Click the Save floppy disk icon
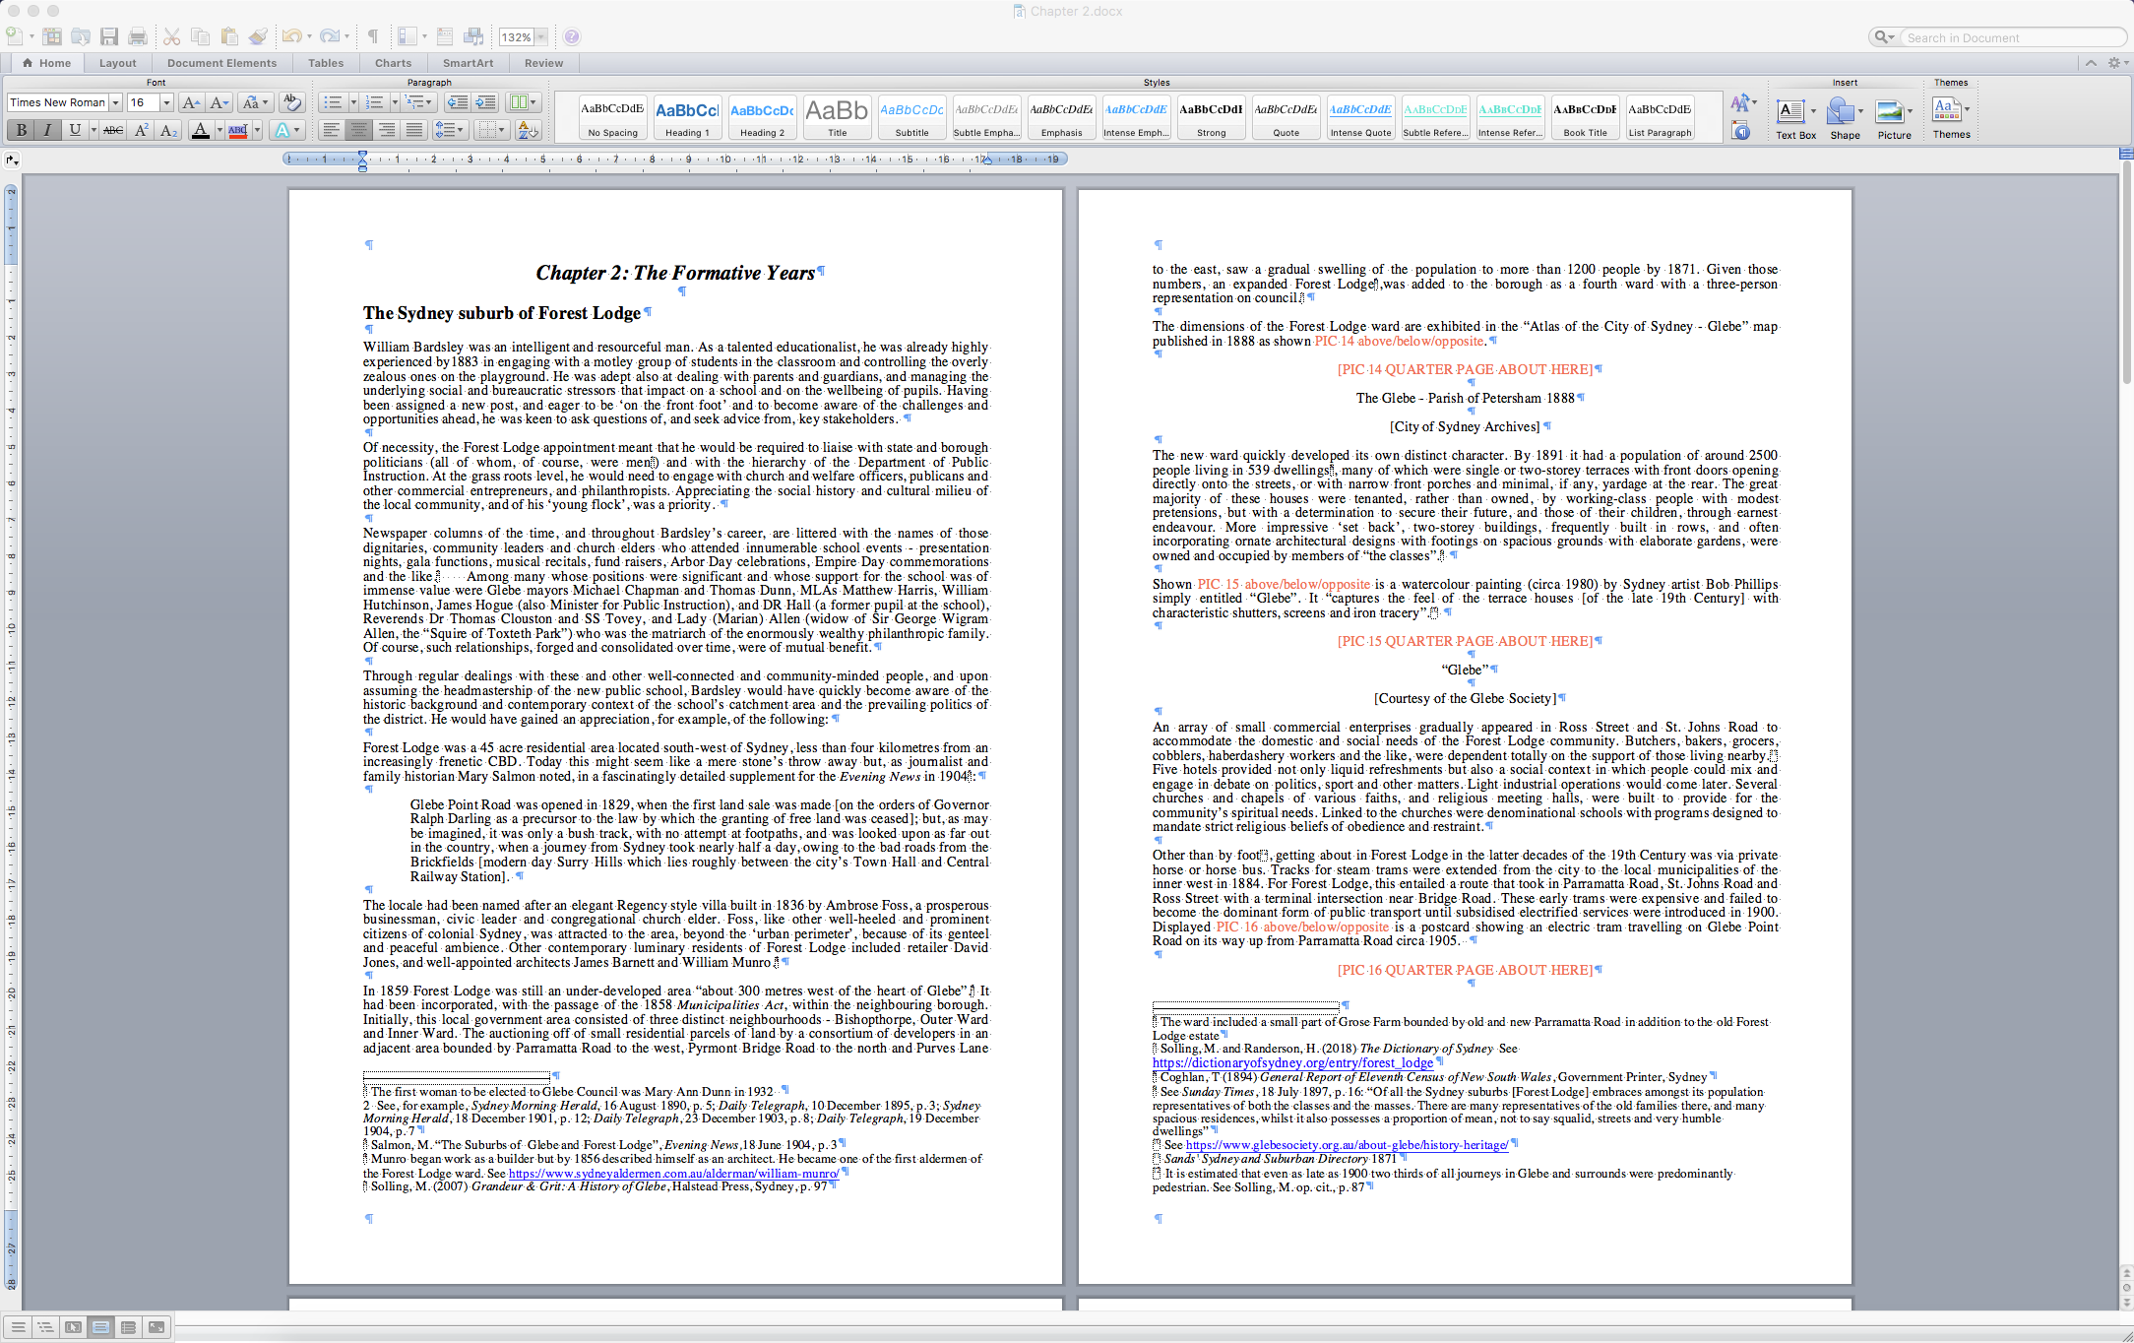Image resolution: width=2134 pixels, height=1343 pixels. click(x=109, y=36)
